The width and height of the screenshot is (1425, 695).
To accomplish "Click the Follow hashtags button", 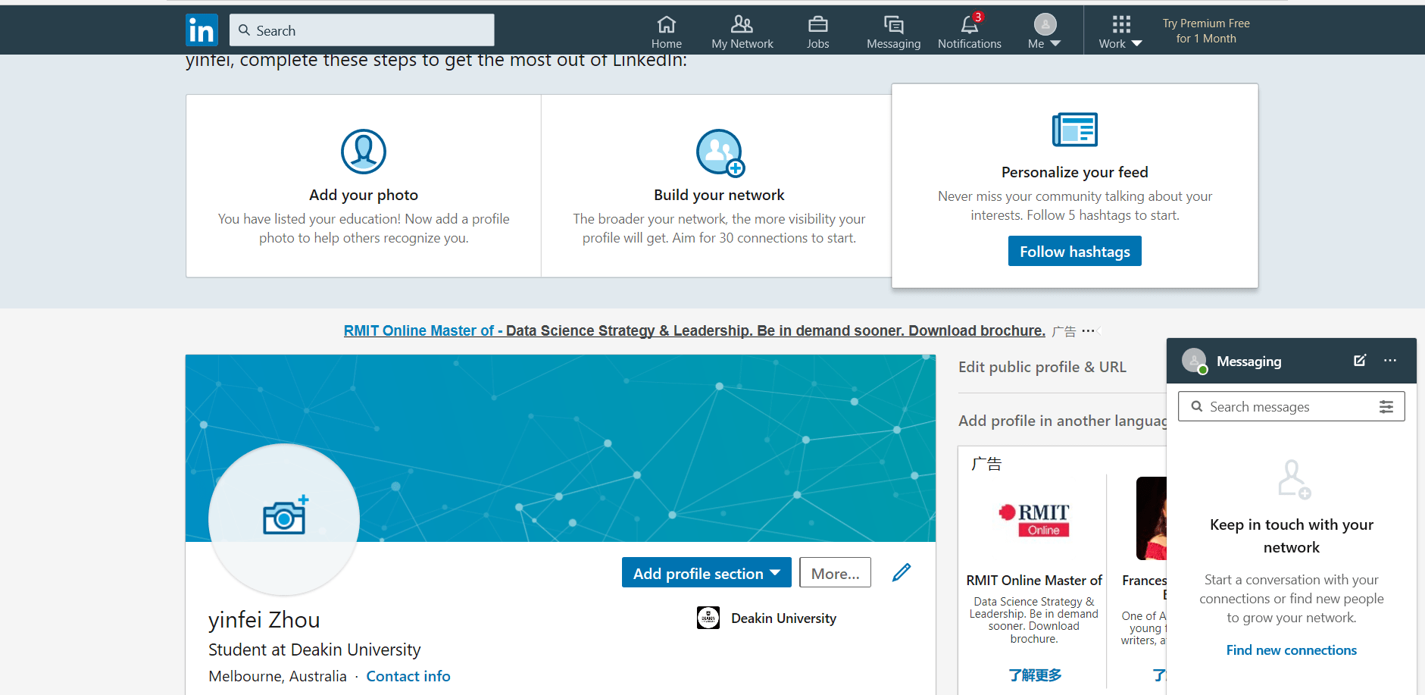I will (x=1074, y=252).
